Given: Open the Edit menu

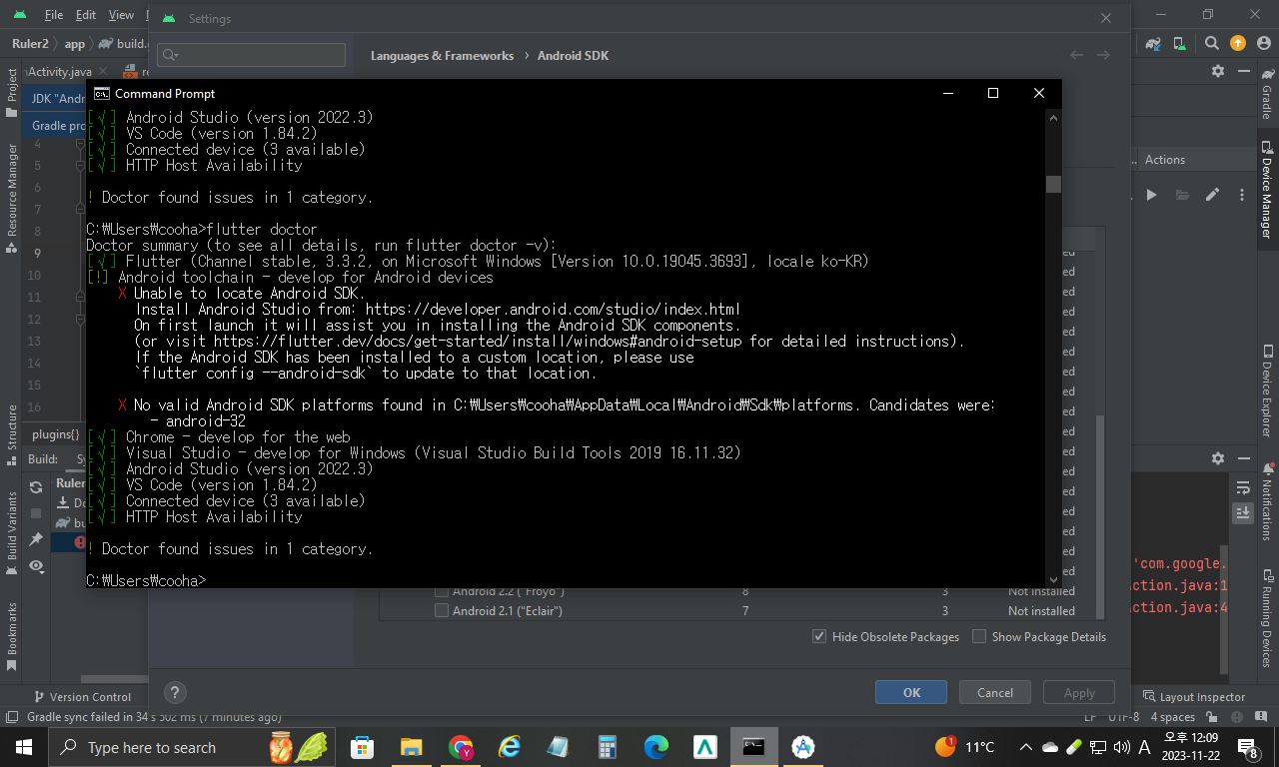Looking at the screenshot, I should coord(86,15).
